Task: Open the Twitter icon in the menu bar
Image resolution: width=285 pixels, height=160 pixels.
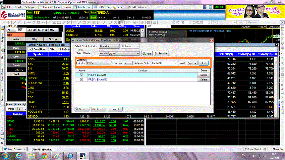Action: pyautogui.click(x=211, y=7)
